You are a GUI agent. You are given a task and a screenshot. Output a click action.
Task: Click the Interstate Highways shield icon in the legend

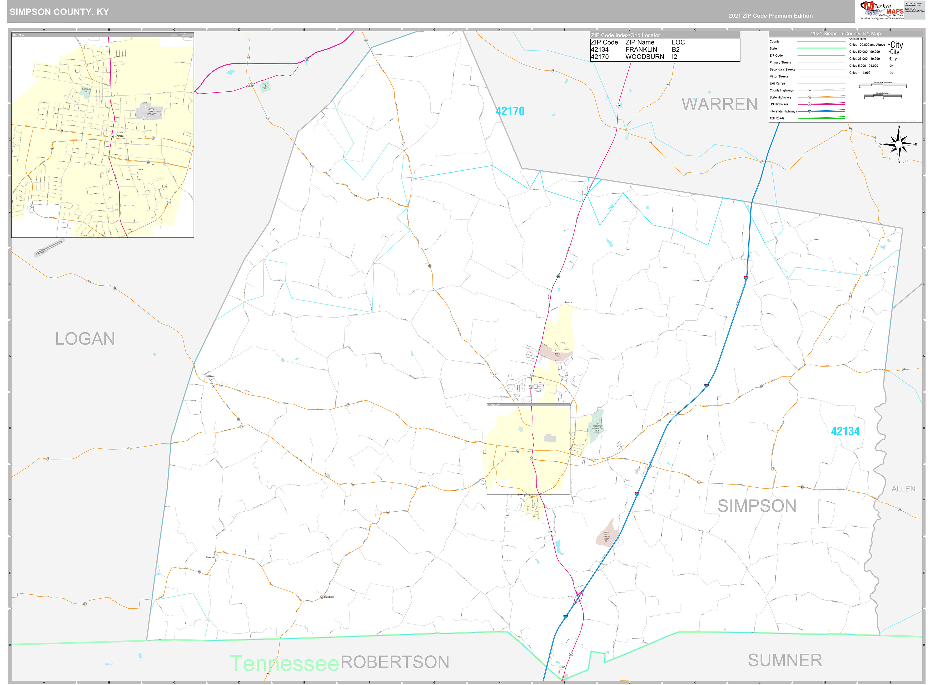(x=810, y=111)
